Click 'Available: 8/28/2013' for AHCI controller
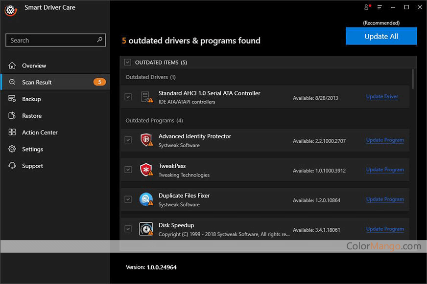Screen dimensions: 427x284 [x=315, y=98]
